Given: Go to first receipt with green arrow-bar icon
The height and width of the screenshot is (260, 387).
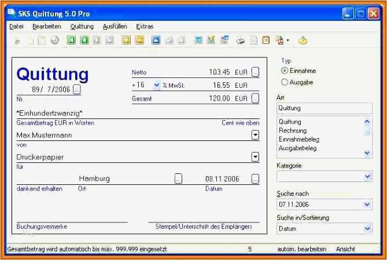Looking at the screenshot, I should (71, 40).
